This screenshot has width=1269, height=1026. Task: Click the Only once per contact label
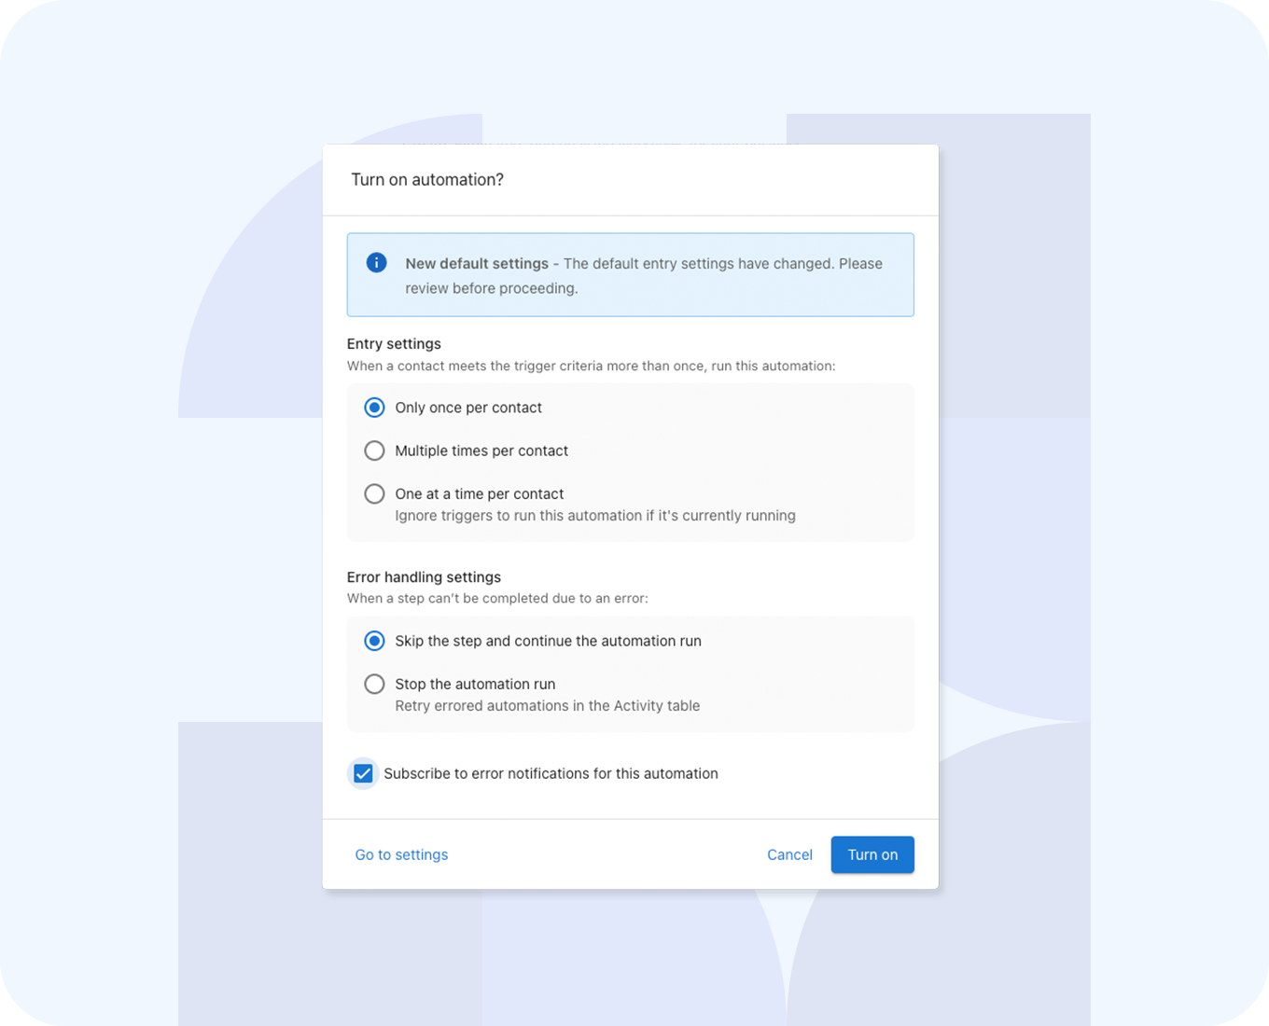468,408
